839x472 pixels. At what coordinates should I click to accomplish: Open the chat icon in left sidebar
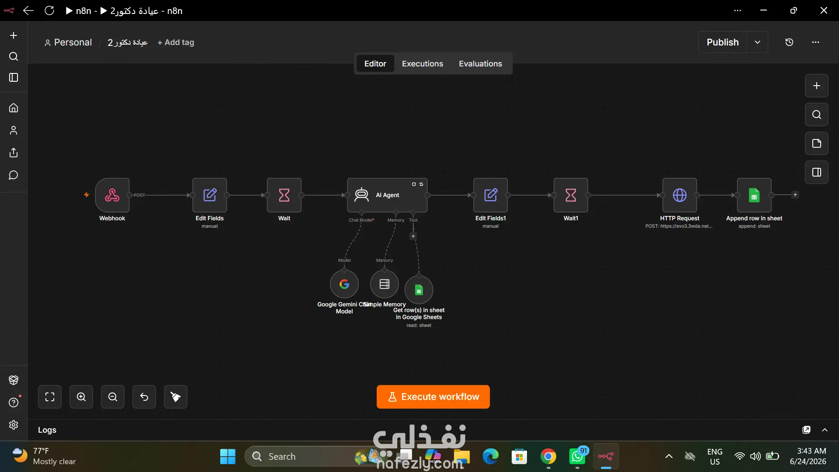(14, 175)
